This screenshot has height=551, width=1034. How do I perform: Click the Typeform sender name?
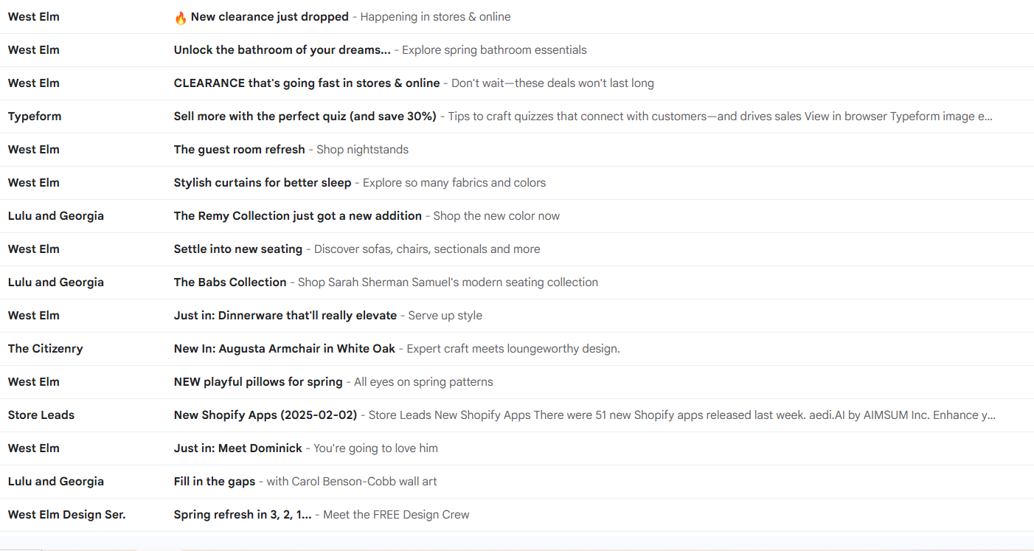(35, 117)
